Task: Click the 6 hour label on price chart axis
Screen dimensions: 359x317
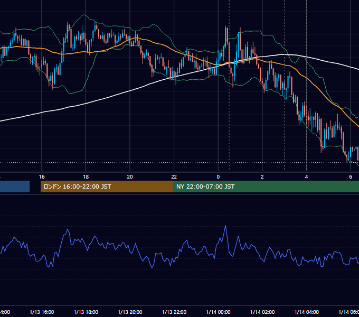Action: pos(351,177)
